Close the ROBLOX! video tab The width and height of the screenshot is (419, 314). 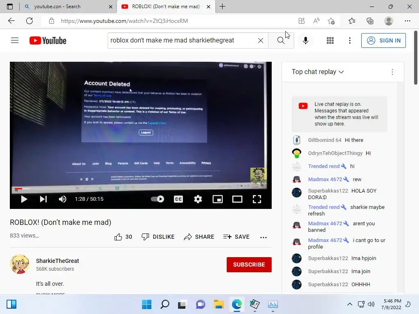(209, 7)
